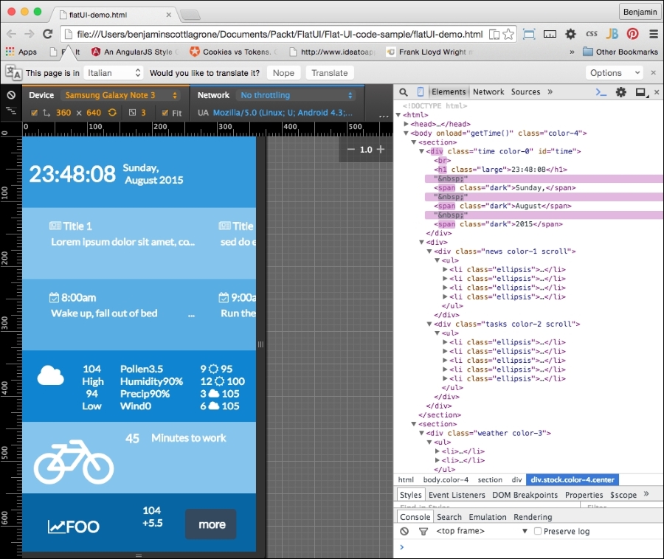This screenshot has height=559, width=664.
Task: Click the Translate button
Action: coord(329,73)
